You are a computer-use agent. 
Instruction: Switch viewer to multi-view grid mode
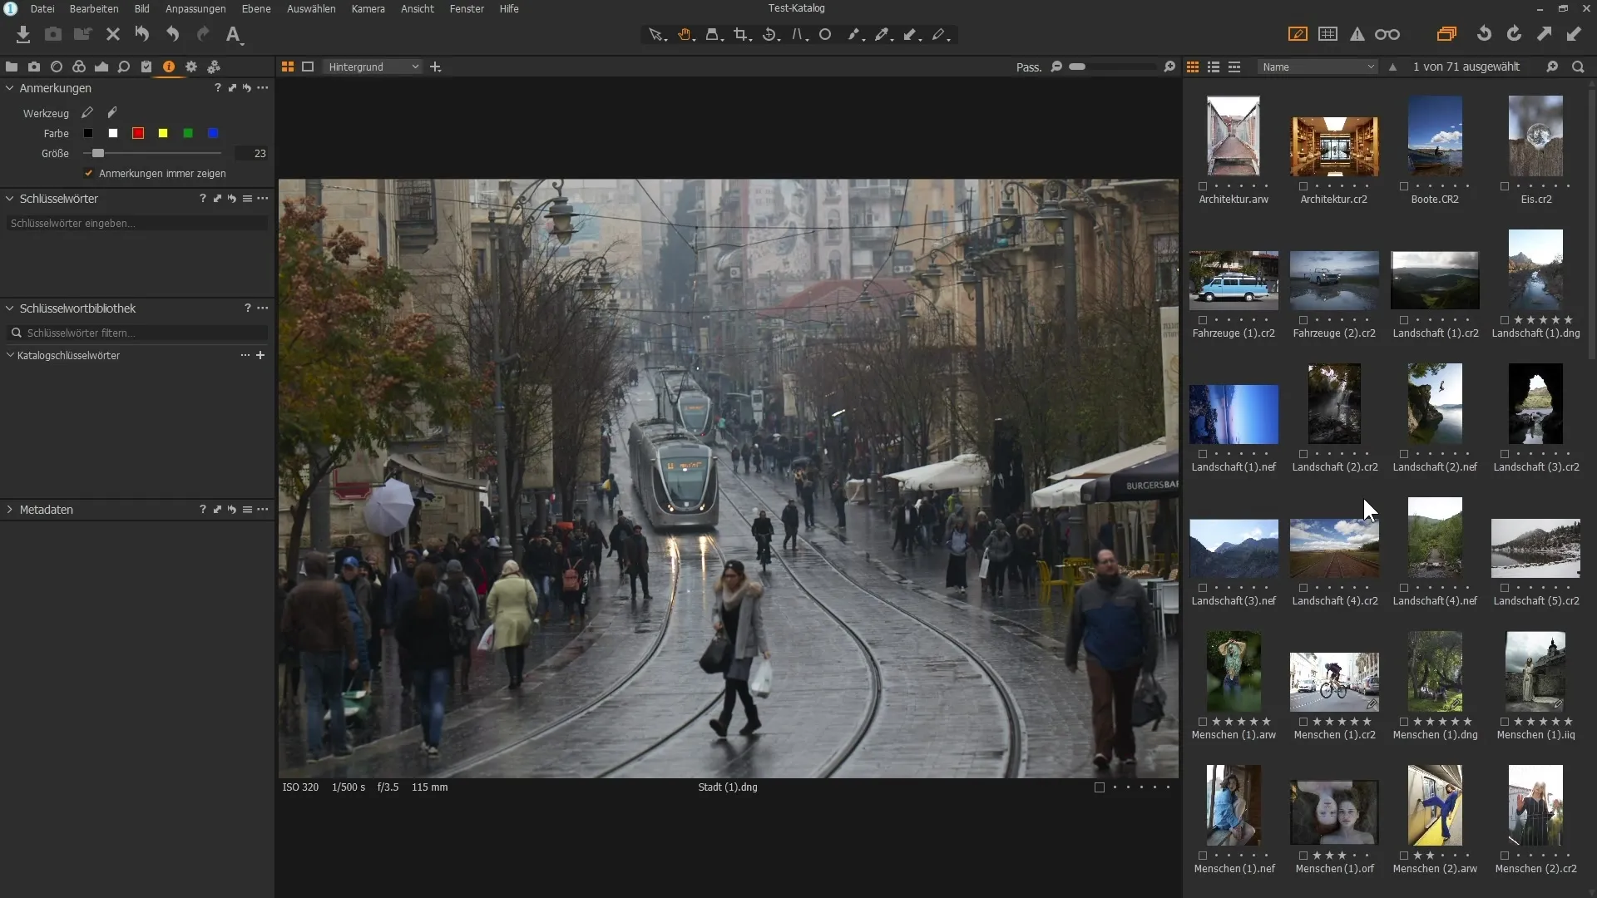pos(288,67)
